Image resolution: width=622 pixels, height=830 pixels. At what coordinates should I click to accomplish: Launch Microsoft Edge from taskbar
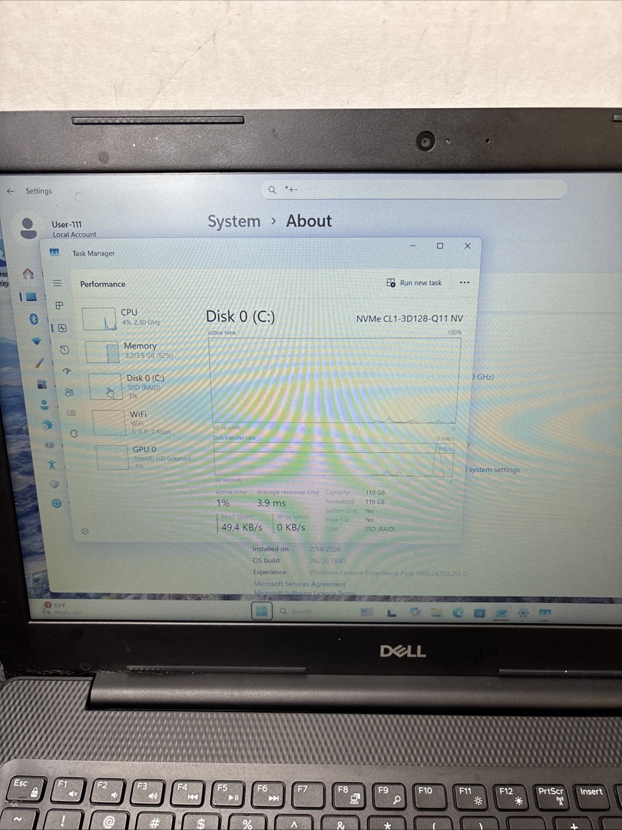coord(458,613)
